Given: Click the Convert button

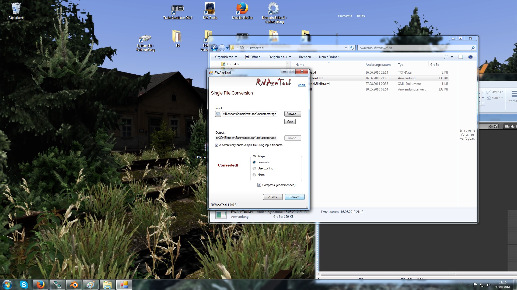Looking at the screenshot, I should click(x=295, y=197).
